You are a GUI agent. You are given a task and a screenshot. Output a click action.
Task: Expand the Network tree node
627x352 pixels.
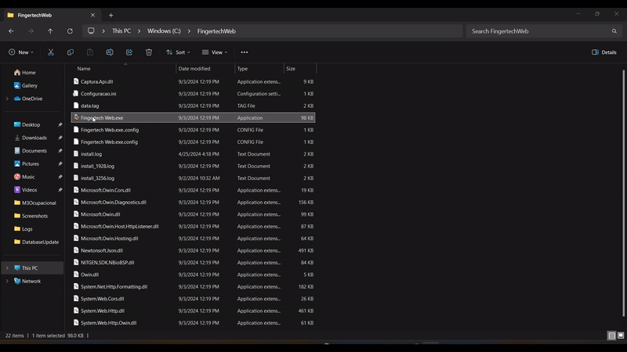point(7,281)
